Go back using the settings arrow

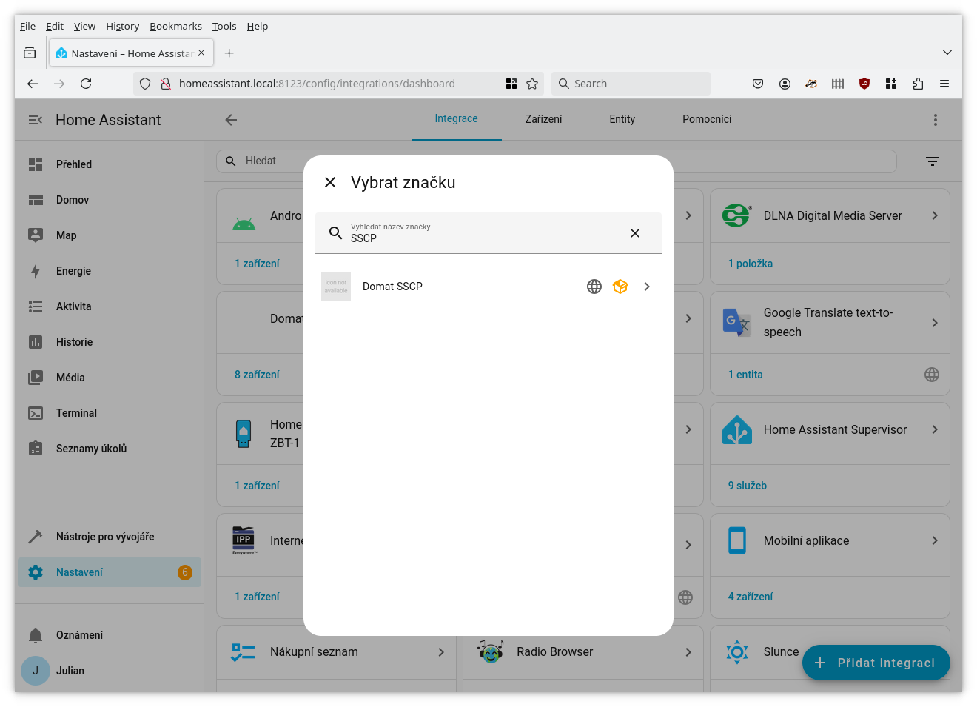point(231,120)
